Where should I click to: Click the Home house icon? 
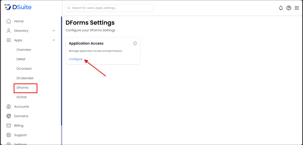coord(9,21)
